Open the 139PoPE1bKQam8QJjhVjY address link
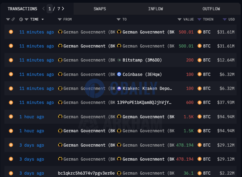The image size is (242, 177). pyautogui.click(x=144, y=103)
